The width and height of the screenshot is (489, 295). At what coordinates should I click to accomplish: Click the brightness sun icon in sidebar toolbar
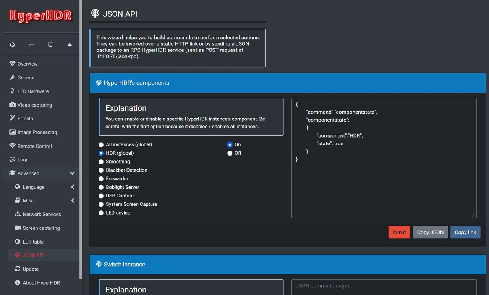pyautogui.click(x=12, y=45)
